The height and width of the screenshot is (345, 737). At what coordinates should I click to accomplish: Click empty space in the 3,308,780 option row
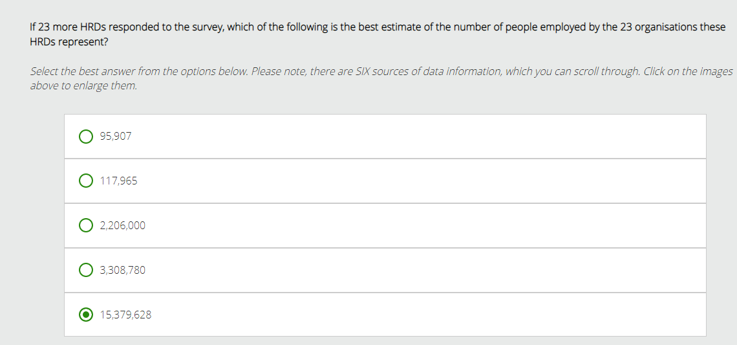tap(420, 271)
